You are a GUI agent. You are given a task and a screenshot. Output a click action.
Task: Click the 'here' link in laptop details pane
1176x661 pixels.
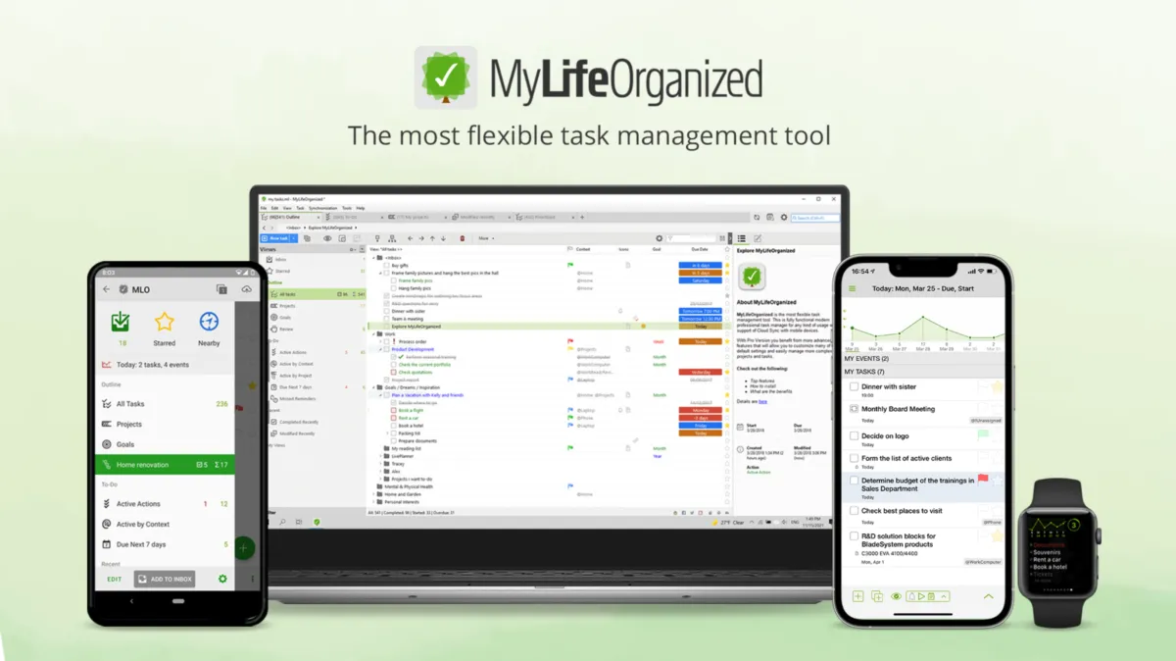(762, 401)
